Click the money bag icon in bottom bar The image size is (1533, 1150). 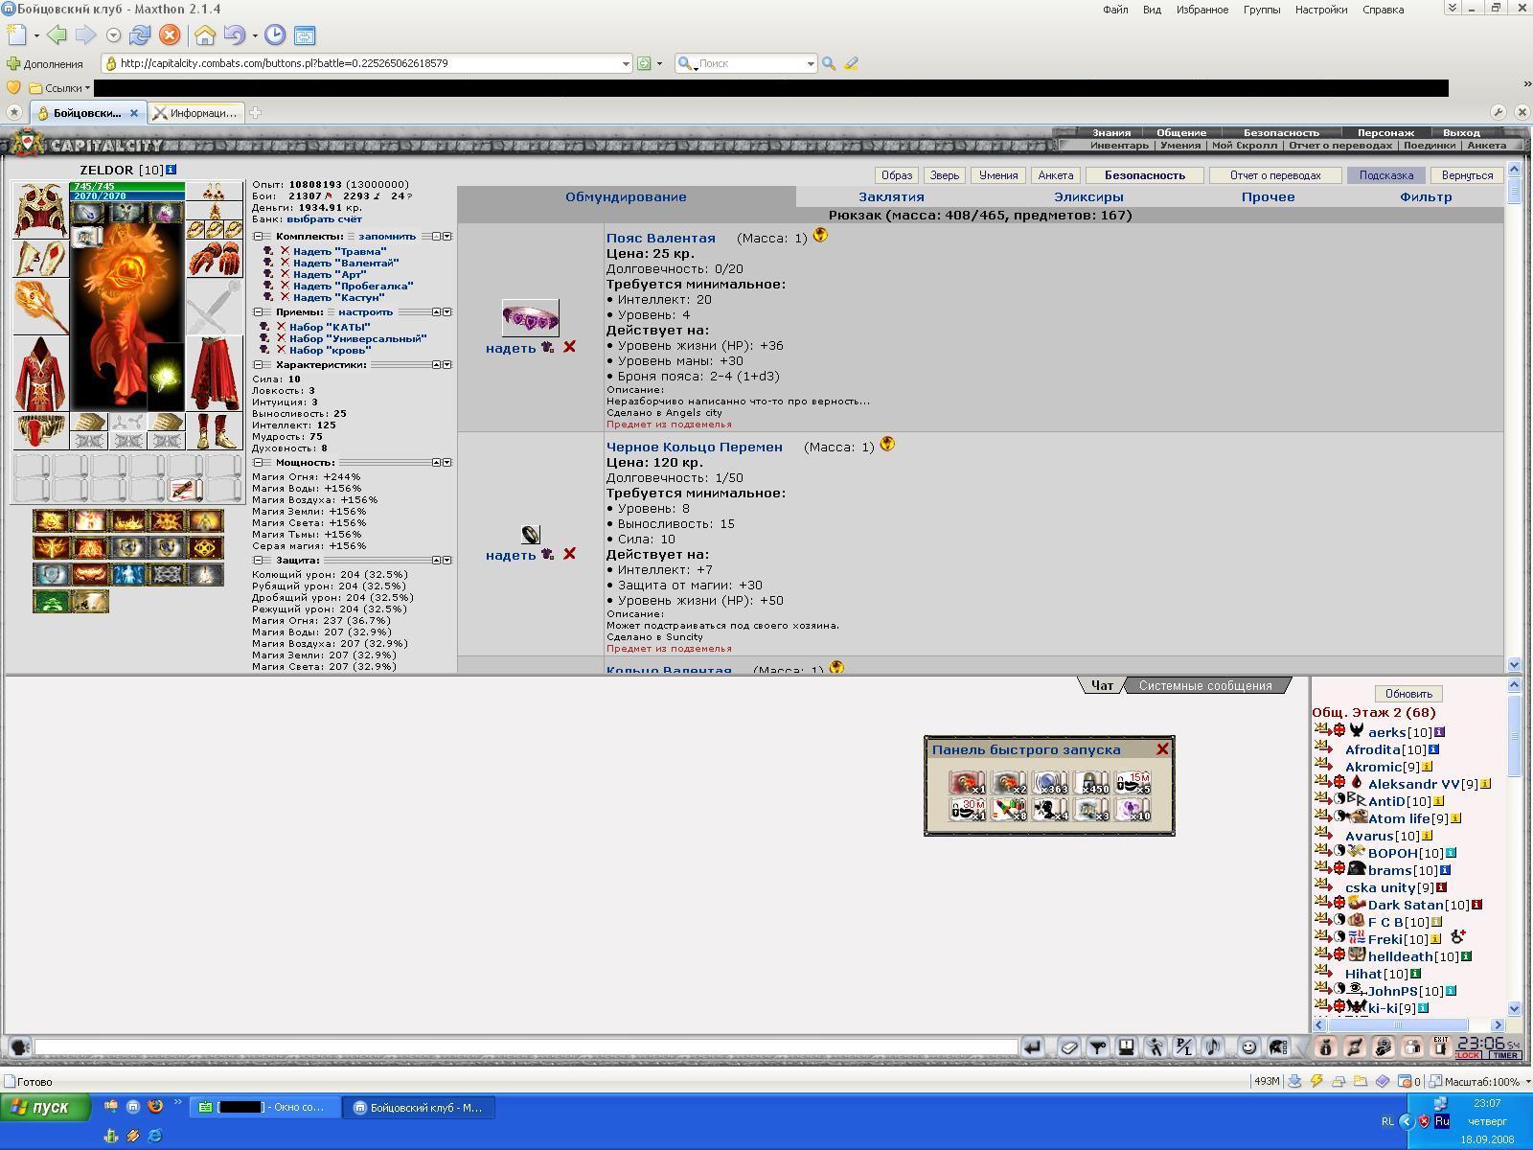tap(1325, 1047)
